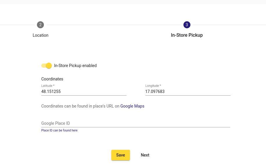Click into the Google Place ID field

point(136,123)
